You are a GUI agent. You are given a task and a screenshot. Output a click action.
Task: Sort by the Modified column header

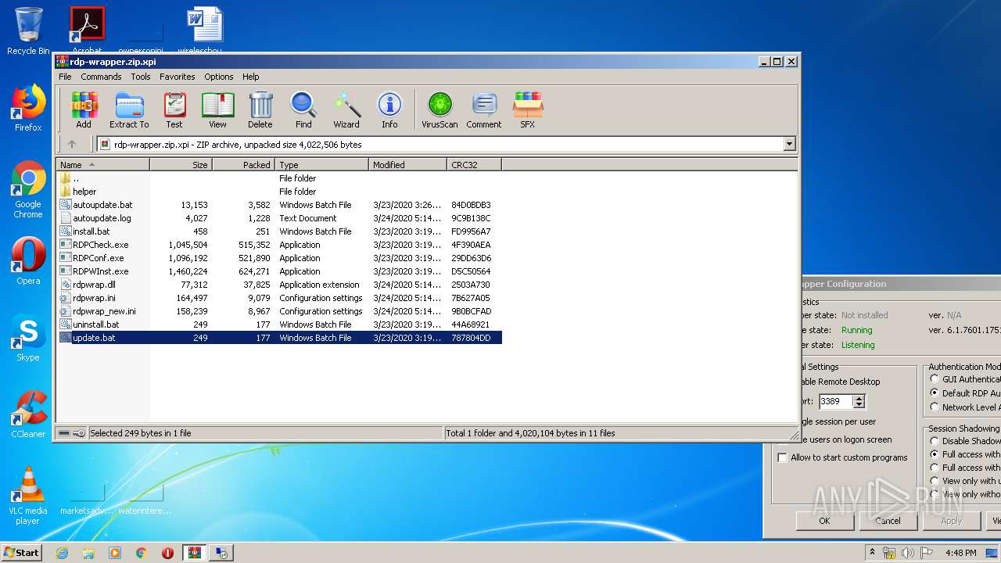[407, 165]
